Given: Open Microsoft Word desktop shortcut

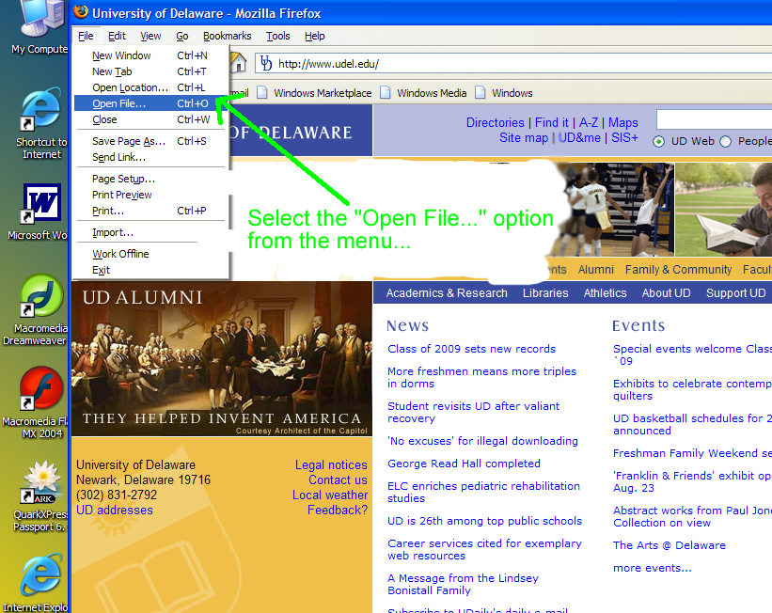Looking at the screenshot, I should pyautogui.click(x=40, y=212).
